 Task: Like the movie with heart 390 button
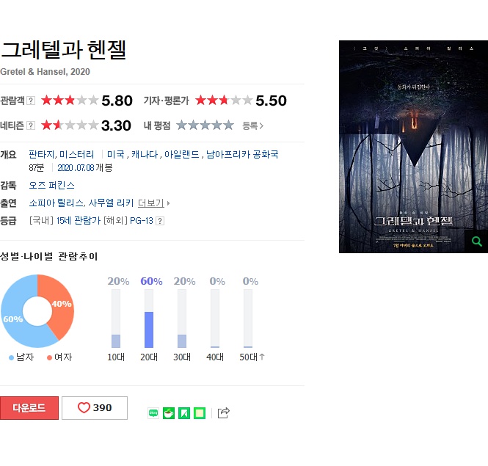pos(95,408)
